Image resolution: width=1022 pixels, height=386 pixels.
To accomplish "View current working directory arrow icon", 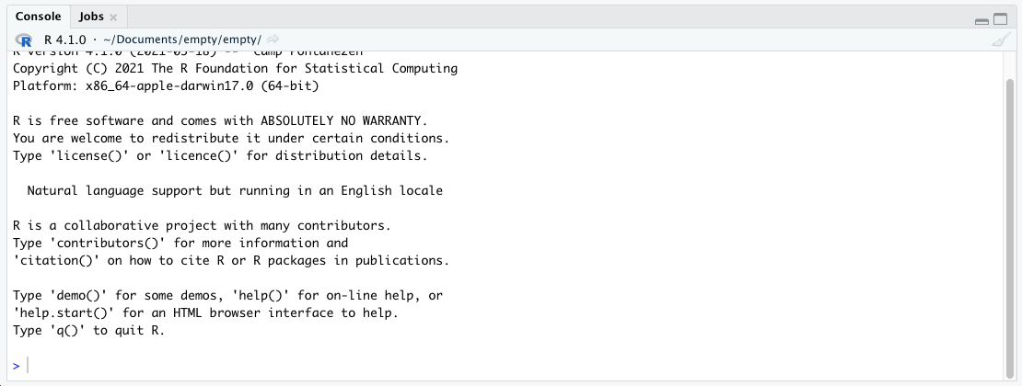I will 273,40.
